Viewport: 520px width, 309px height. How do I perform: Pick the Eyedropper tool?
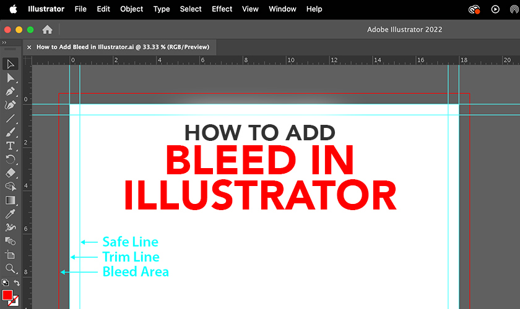click(11, 214)
